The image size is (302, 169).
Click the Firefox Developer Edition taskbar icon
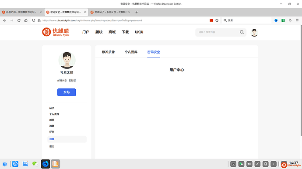point(46,164)
